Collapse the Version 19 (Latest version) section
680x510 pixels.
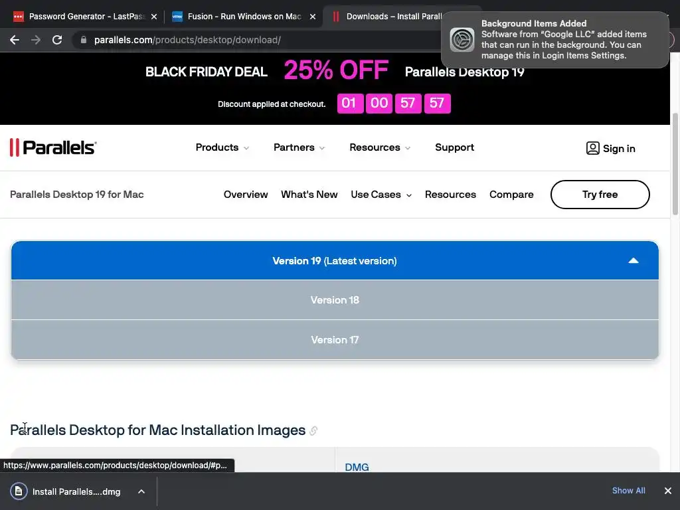(335, 260)
